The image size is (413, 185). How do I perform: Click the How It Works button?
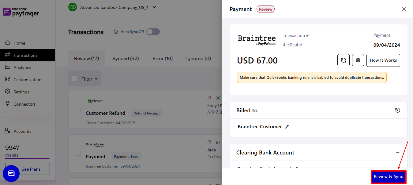click(383, 60)
